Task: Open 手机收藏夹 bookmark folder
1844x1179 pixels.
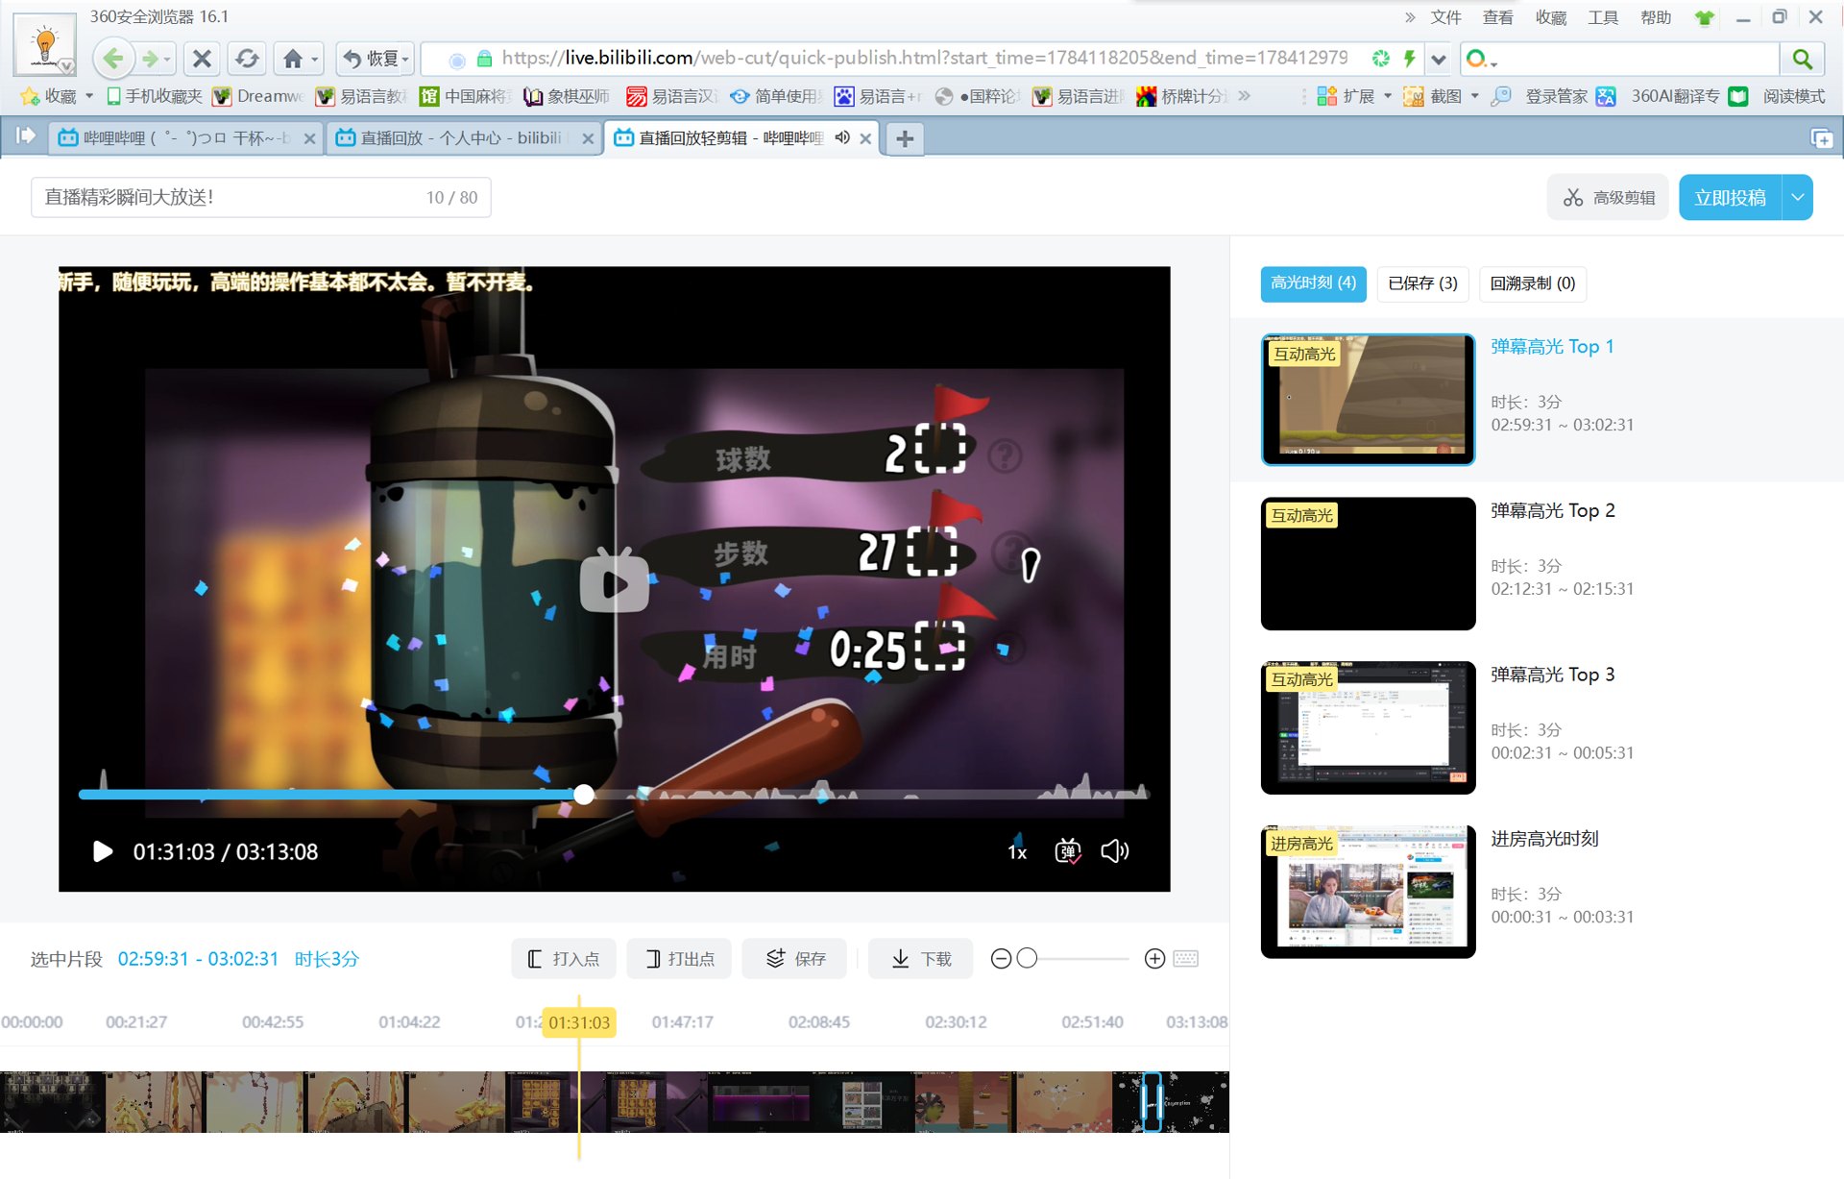Action: pos(155,96)
